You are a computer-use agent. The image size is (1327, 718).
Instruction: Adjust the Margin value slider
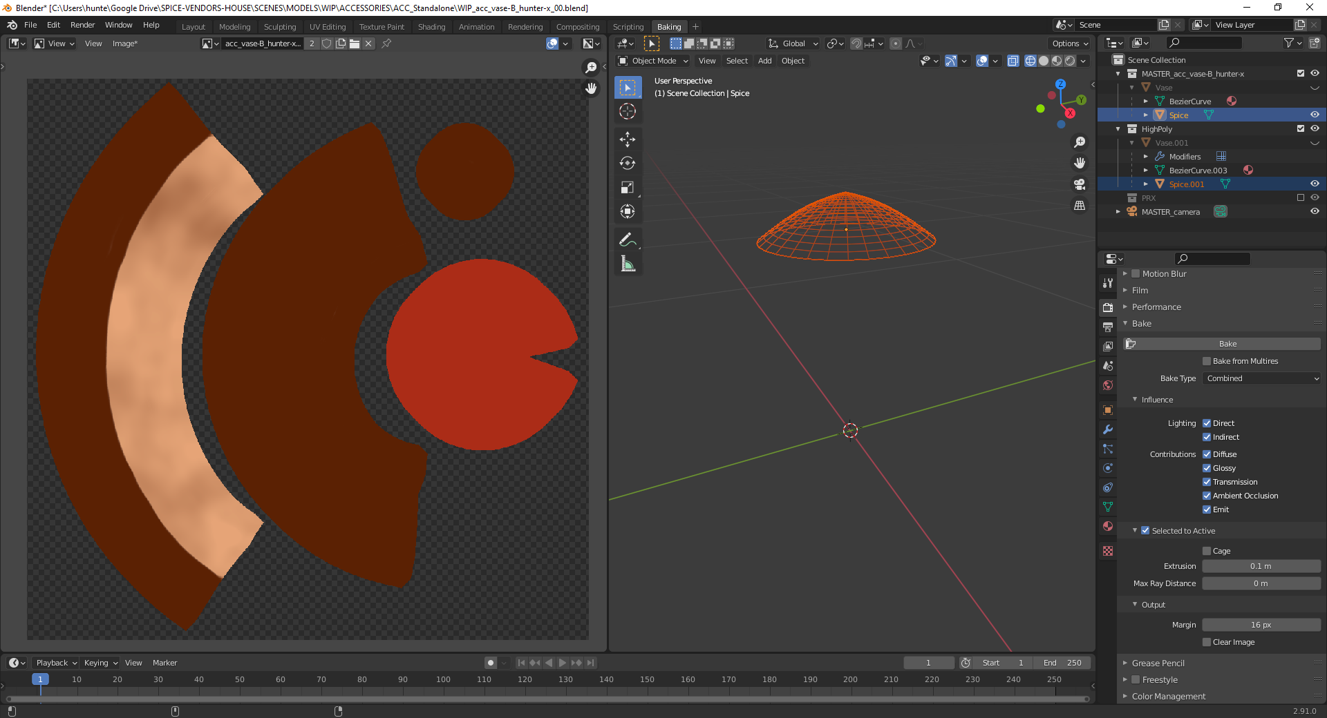(x=1261, y=625)
